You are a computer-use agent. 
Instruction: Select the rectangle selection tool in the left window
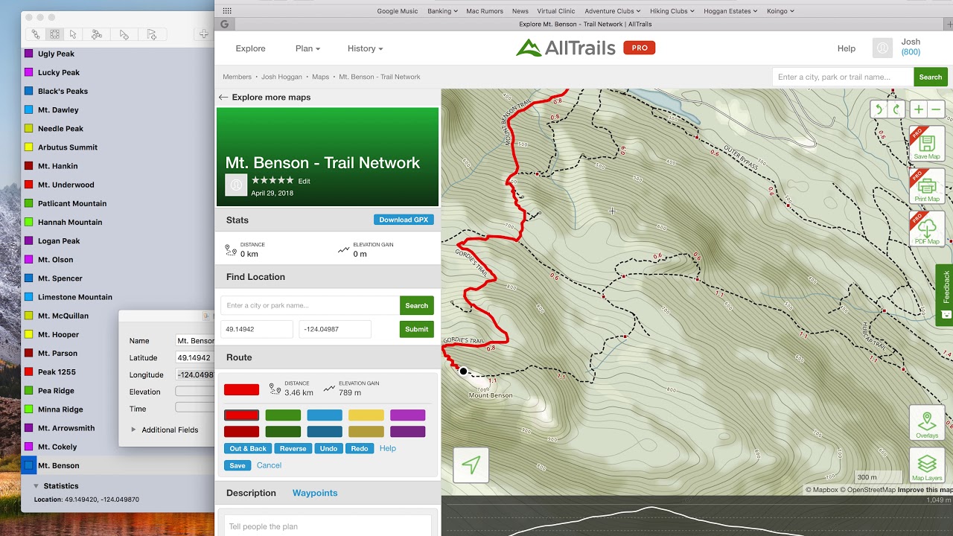click(x=54, y=34)
